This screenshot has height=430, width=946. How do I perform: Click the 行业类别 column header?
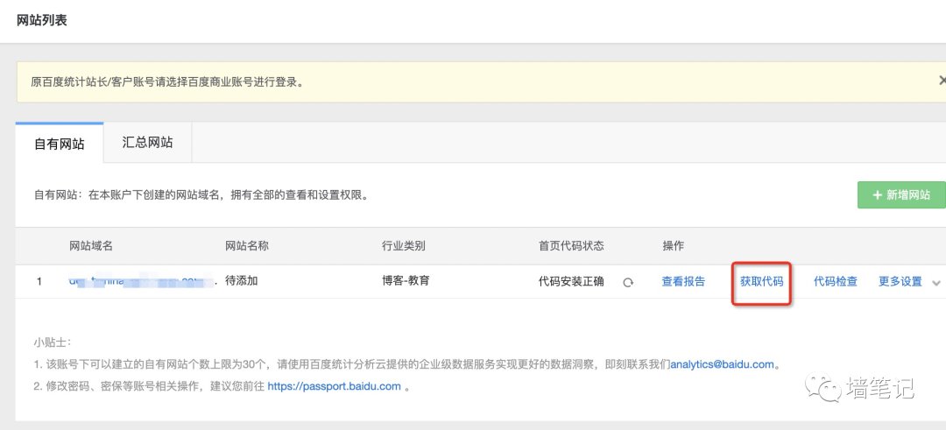click(404, 246)
